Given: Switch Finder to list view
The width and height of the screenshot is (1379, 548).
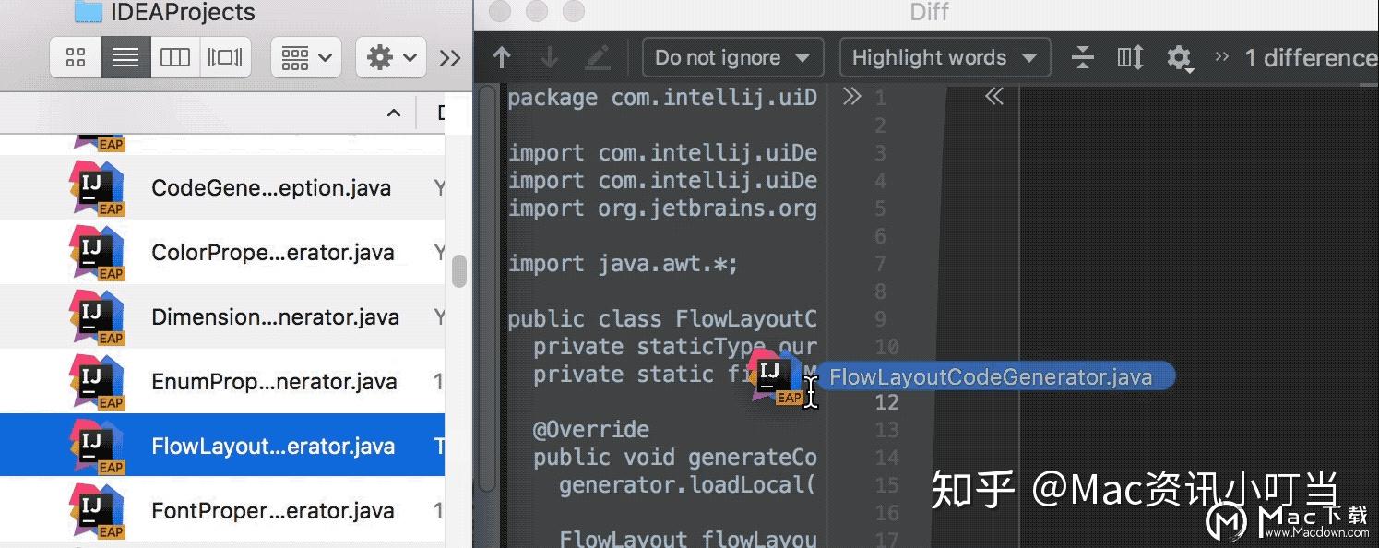Looking at the screenshot, I should pyautogui.click(x=125, y=57).
